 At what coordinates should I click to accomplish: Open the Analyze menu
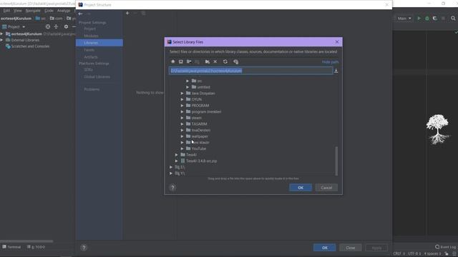(64, 11)
